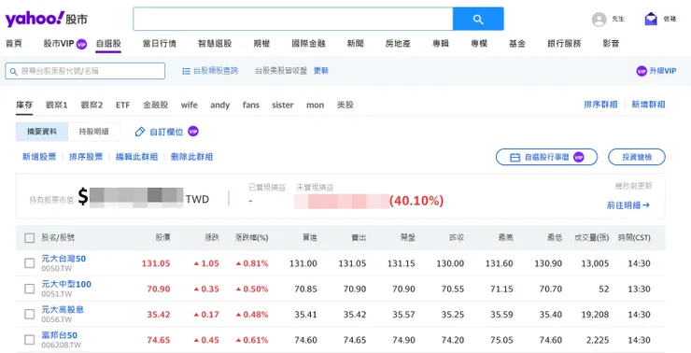Focus the stock code/name search field

point(85,71)
